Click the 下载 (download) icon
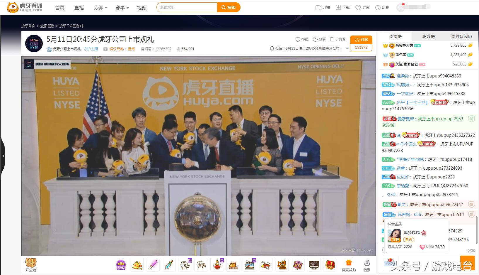479x275 pixels. 342,7
